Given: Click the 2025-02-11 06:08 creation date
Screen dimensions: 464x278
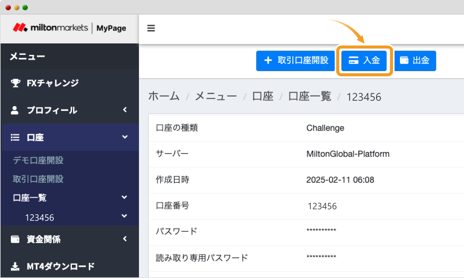Looking at the screenshot, I should (x=340, y=180).
